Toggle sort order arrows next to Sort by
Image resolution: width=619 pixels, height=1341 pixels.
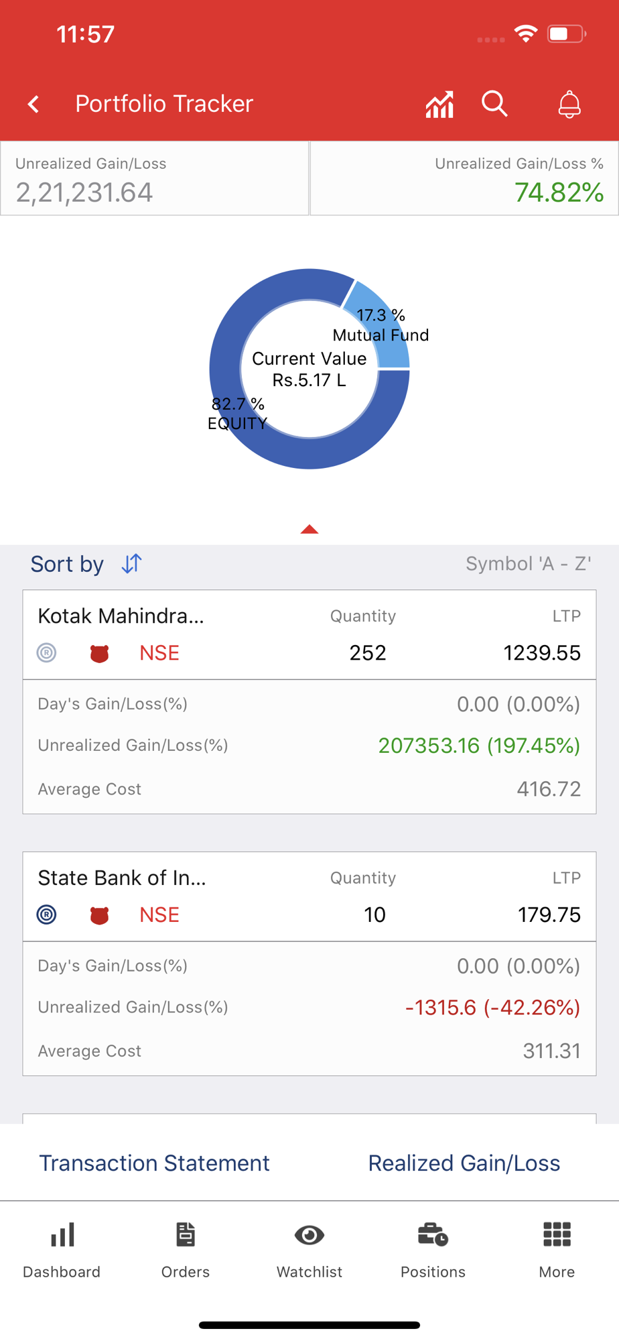click(x=132, y=564)
